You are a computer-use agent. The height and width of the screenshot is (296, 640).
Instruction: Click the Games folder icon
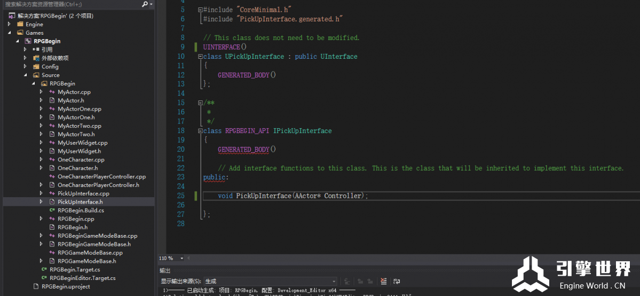coord(20,33)
